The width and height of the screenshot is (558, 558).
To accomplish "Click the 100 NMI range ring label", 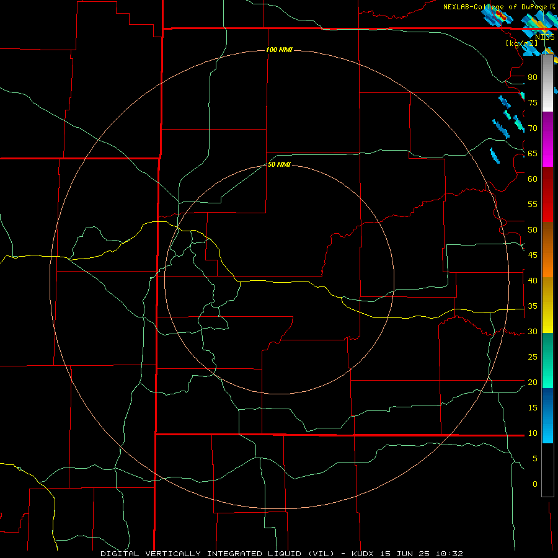I will click(x=279, y=50).
